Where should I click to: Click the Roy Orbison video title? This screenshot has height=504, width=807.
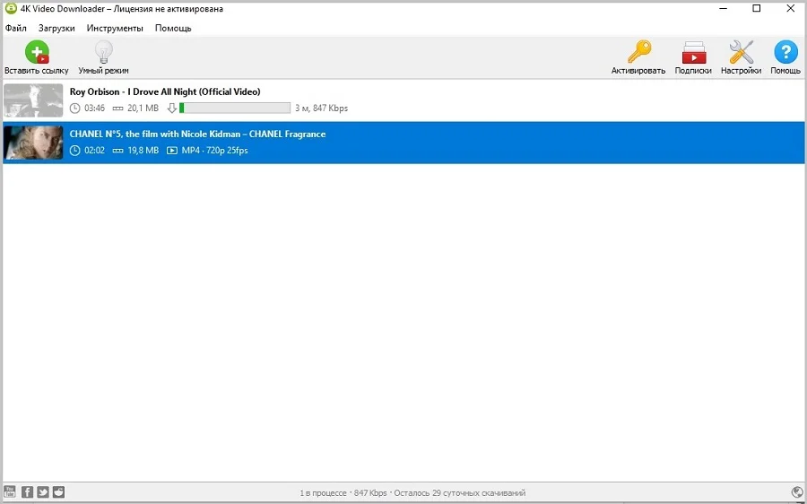point(165,91)
